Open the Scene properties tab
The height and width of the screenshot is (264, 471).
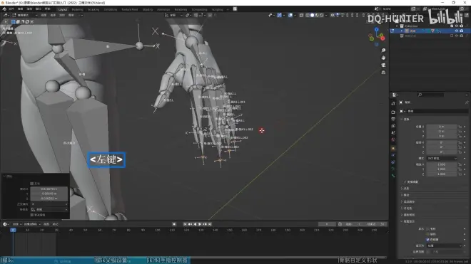pos(393,133)
